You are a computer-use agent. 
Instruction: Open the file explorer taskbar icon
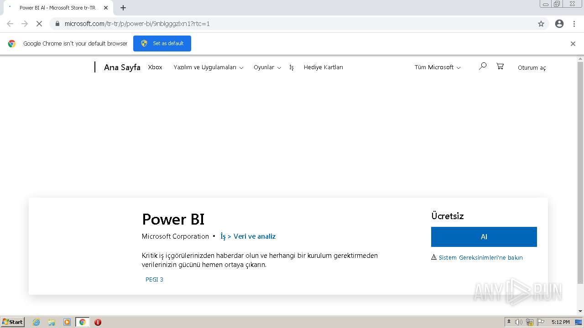52,322
